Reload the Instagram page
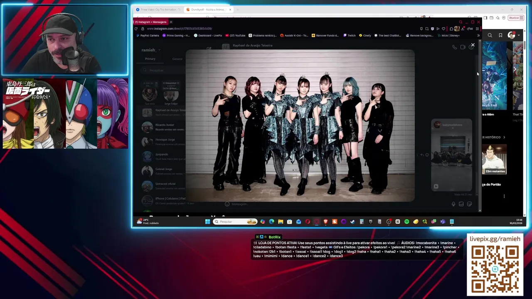The height and width of the screenshot is (299, 532). pyautogui.click(x=136, y=29)
